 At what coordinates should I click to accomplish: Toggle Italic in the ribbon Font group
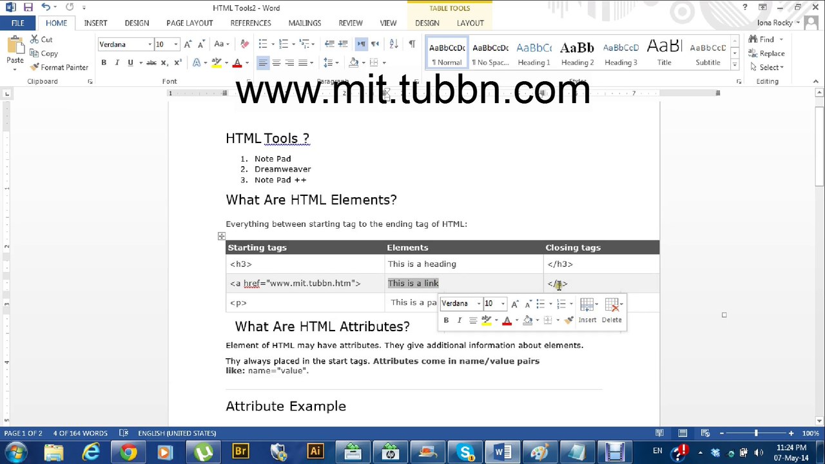(x=117, y=63)
